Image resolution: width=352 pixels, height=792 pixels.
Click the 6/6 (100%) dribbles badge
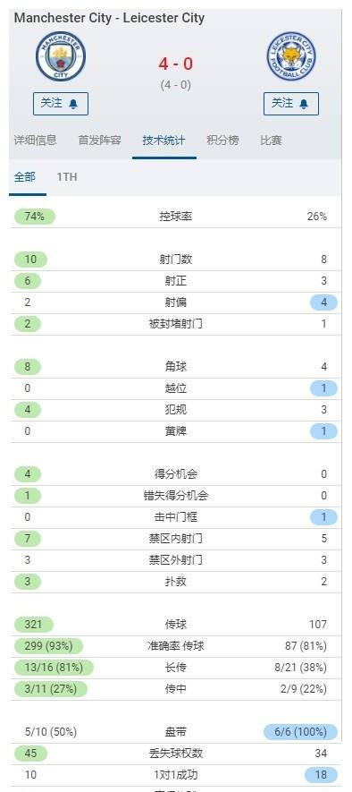click(300, 731)
